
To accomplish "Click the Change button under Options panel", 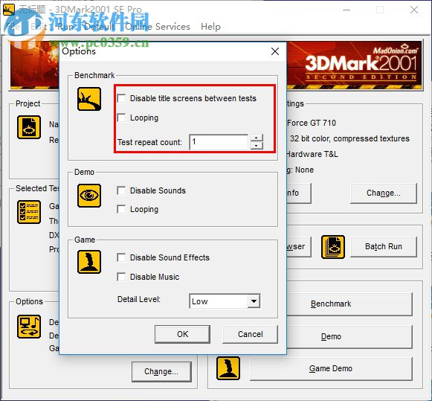I will coord(161,372).
